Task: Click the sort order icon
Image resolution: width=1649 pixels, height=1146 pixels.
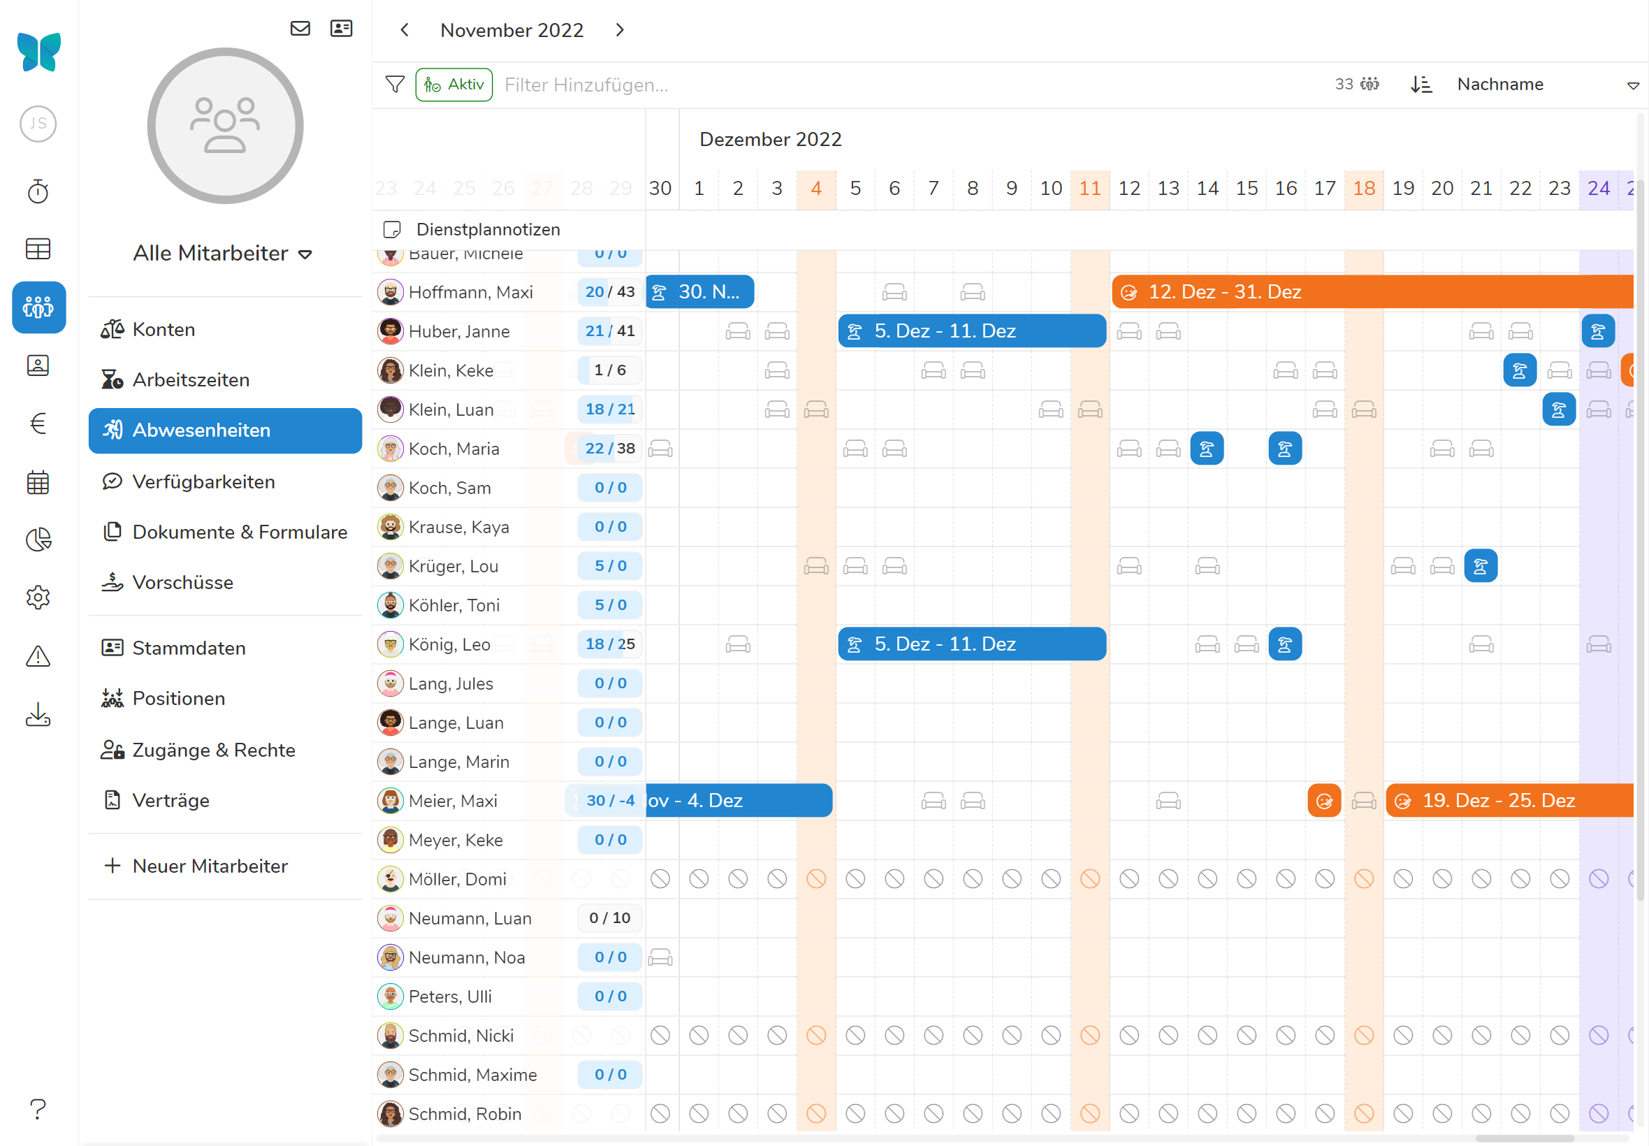Action: tap(1421, 85)
